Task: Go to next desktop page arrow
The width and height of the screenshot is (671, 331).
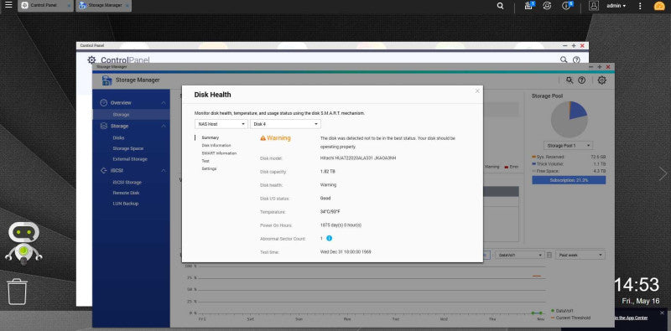Action: (663, 173)
